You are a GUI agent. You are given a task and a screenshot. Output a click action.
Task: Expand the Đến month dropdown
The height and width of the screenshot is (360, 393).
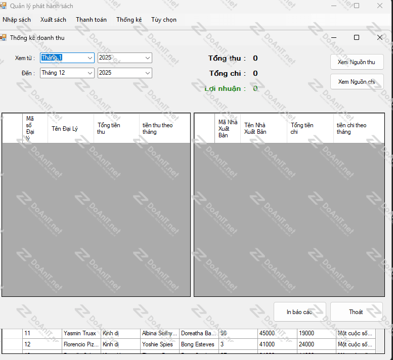click(90, 73)
